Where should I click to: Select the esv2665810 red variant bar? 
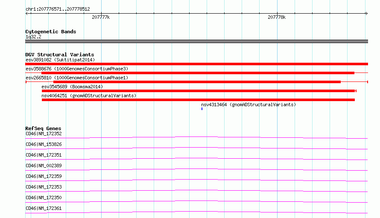pos(197,82)
